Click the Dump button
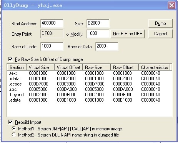 click(160, 23)
